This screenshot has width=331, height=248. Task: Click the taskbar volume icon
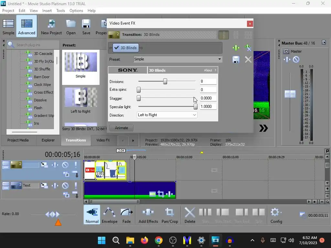click(291, 240)
